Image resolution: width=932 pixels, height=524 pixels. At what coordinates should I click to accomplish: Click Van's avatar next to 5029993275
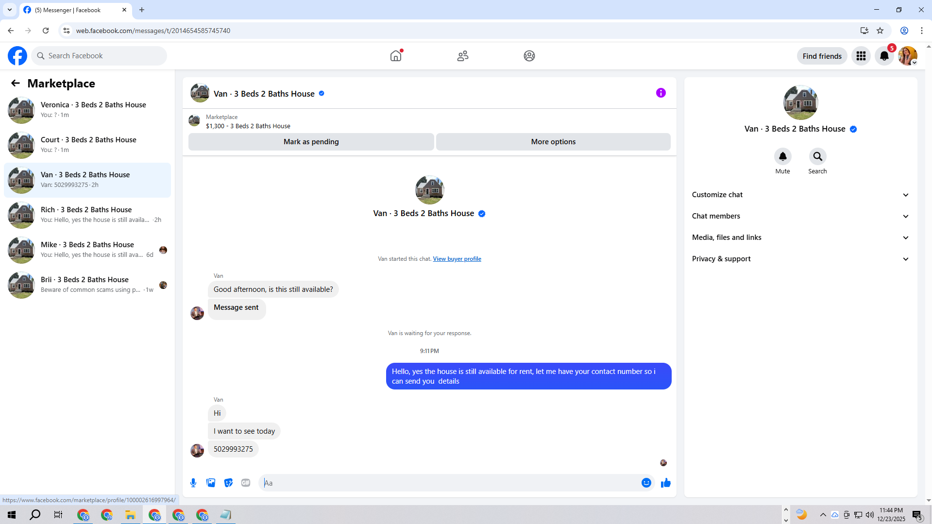pos(197,450)
